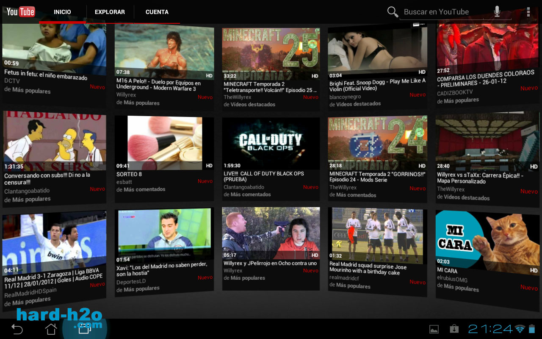
Task: Open the CUENTA tab
Action: 157,12
